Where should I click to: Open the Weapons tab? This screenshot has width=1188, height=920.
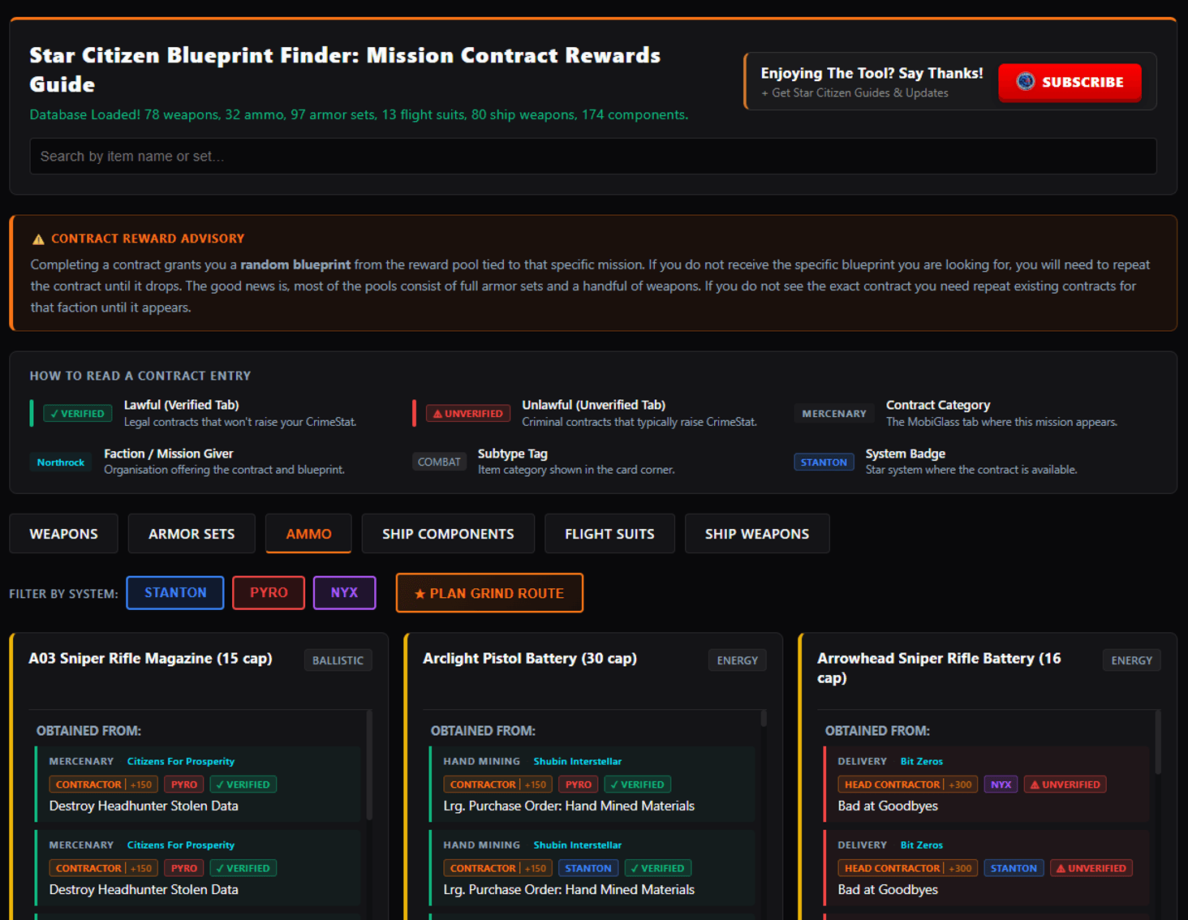(63, 534)
